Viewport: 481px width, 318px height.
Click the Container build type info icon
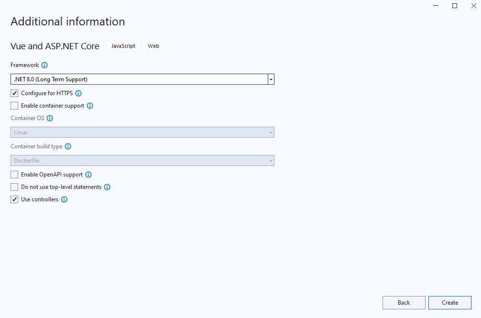pyautogui.click(x=68, y=146)
